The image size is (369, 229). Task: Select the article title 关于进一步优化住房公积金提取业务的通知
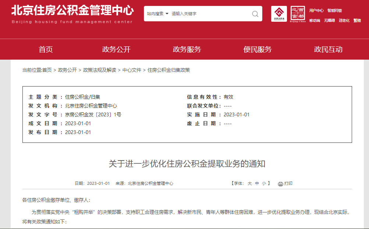[x=187, y=163]
